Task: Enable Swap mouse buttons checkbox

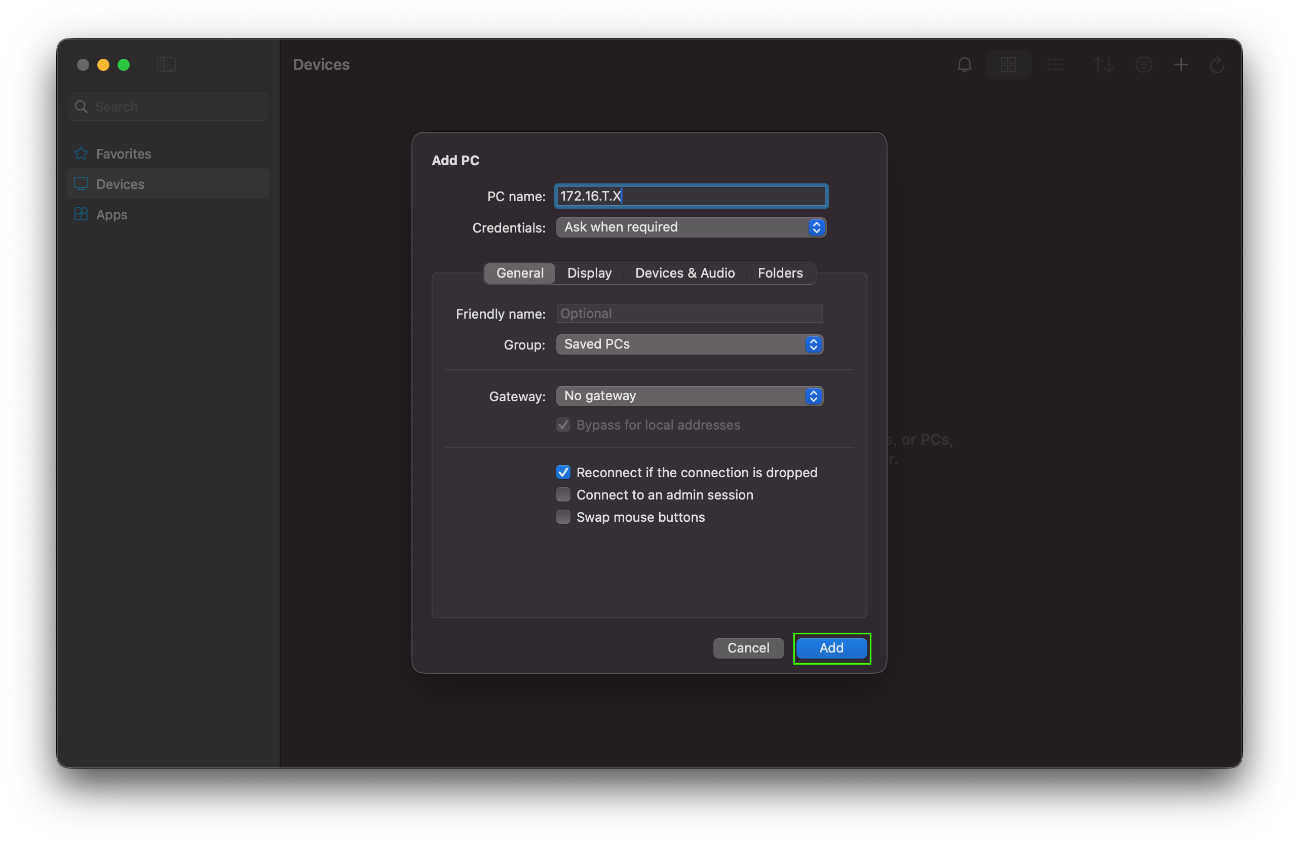Action: click(563, 517)
